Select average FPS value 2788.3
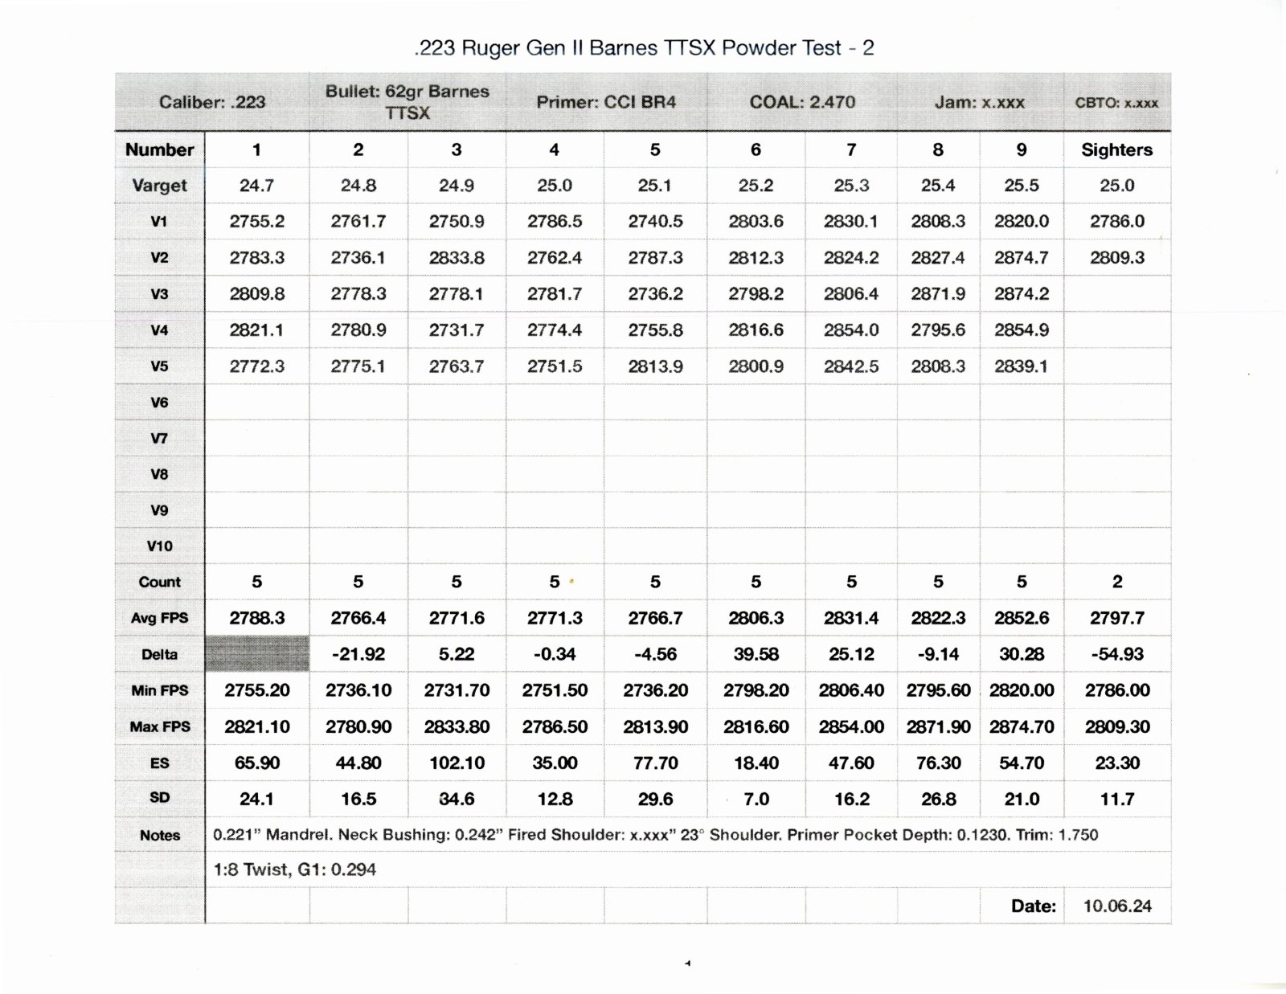This screenshot has width=1286, height=994. [256, 619]
